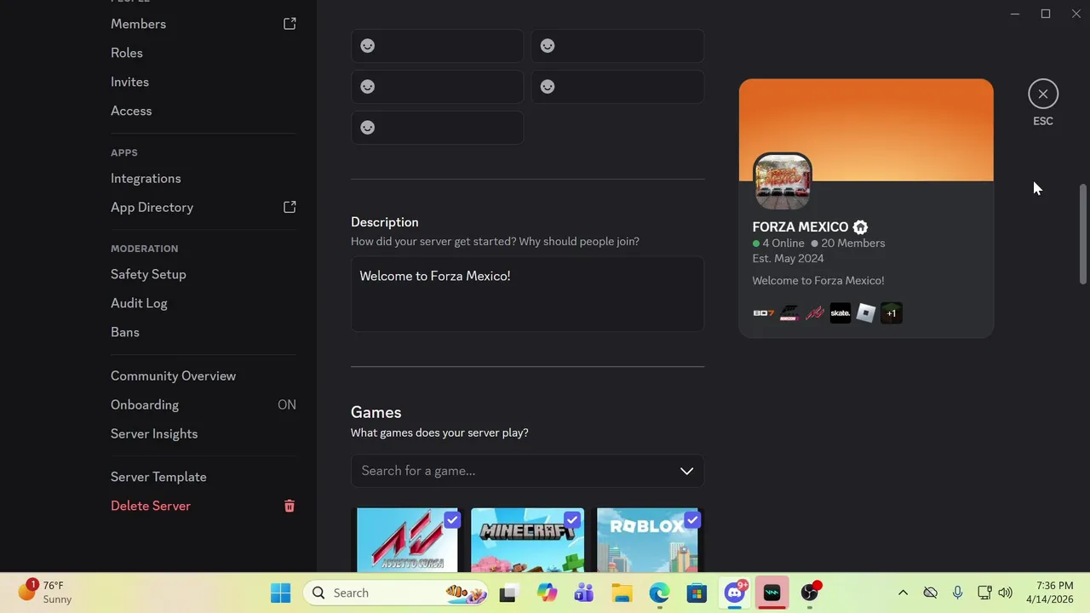Click the emoji icon in first trait field
Screen dimensions: 1090x613
pyautogui.click(x=367, y=46)
